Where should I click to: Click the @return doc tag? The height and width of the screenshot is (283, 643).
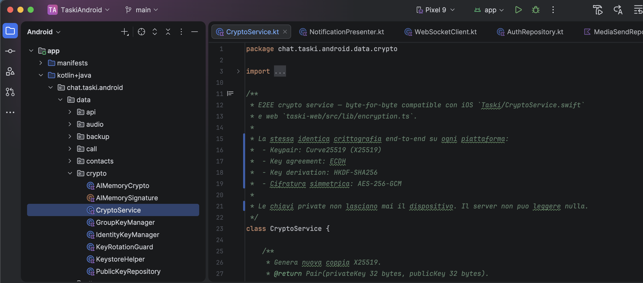pyautogui.click(x=288, y=274)
